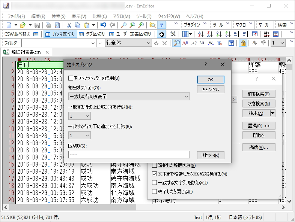This screenshot has width=295, height=222.
Task: Expand the フィルター text combo box arrow
Action: click(93, 43)
